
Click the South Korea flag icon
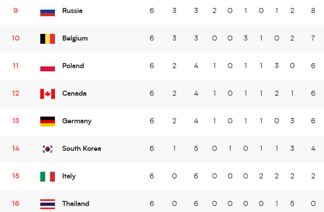tap(48, 149)
